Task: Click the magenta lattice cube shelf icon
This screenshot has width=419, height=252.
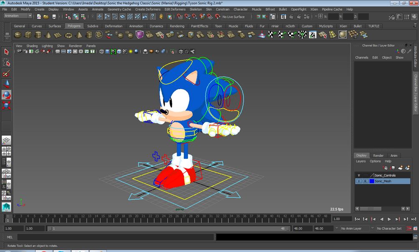Action: point(140,35)
